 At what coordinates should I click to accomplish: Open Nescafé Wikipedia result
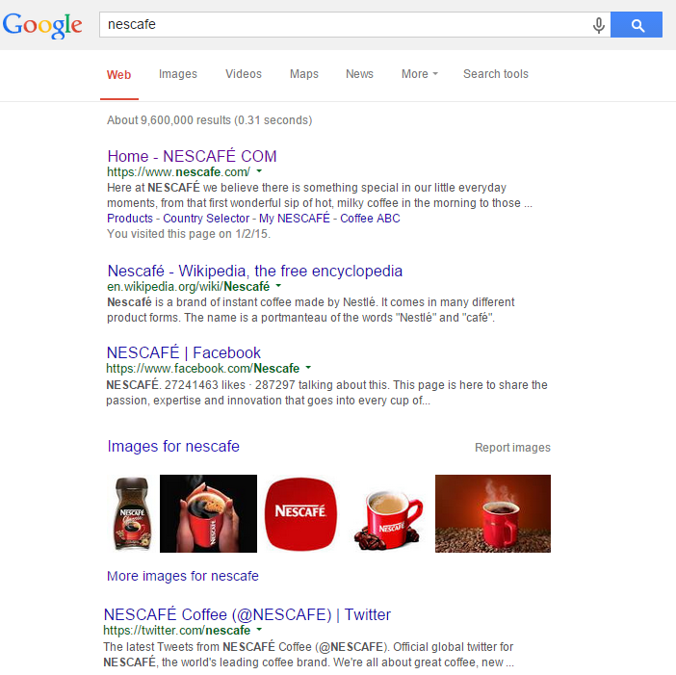click(x=255, y=272)
